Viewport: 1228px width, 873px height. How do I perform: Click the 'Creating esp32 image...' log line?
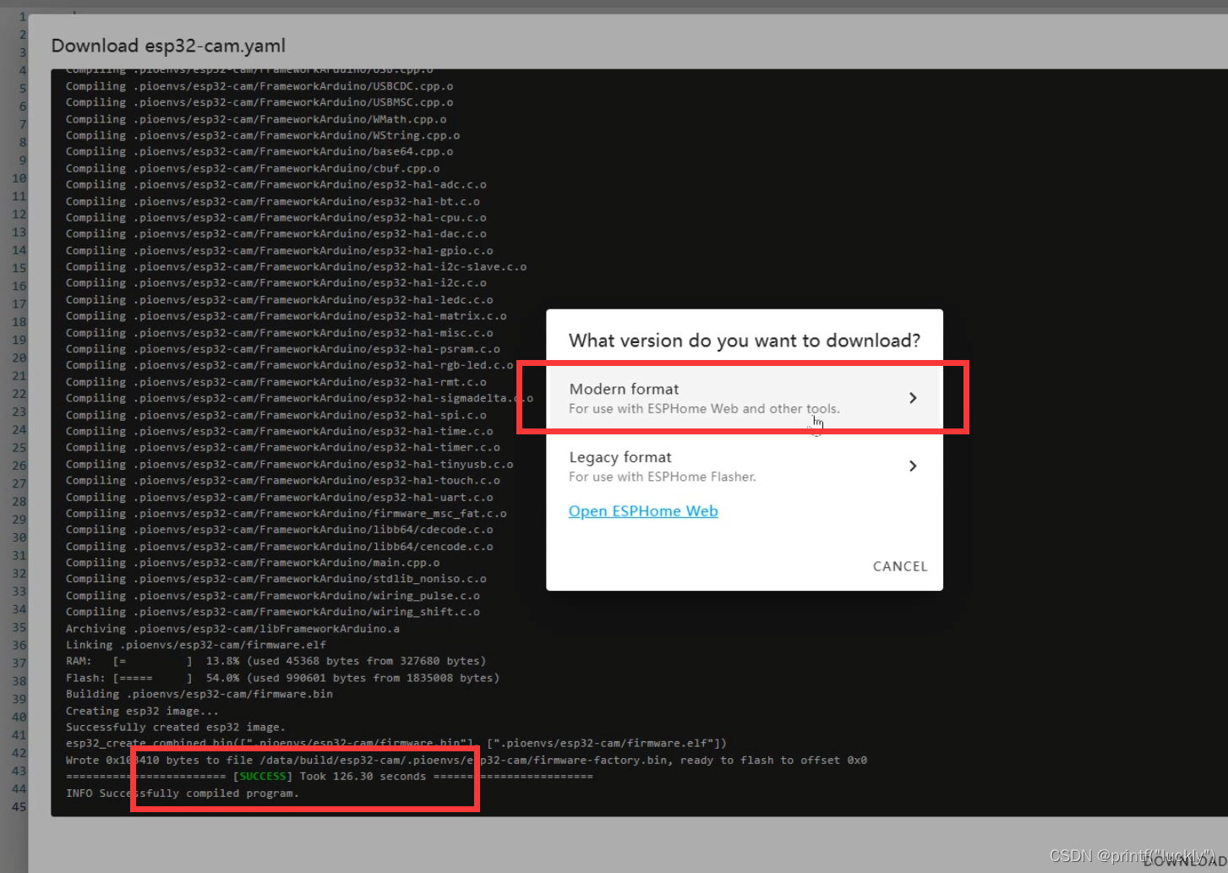(142, 711)
